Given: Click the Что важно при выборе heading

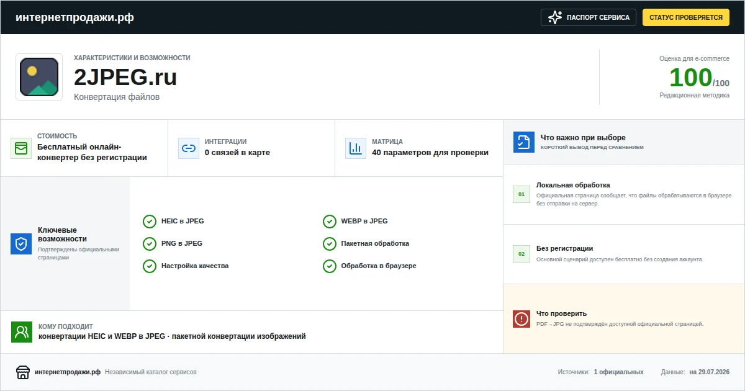Looking at the screenshot, I should (583, 138).
